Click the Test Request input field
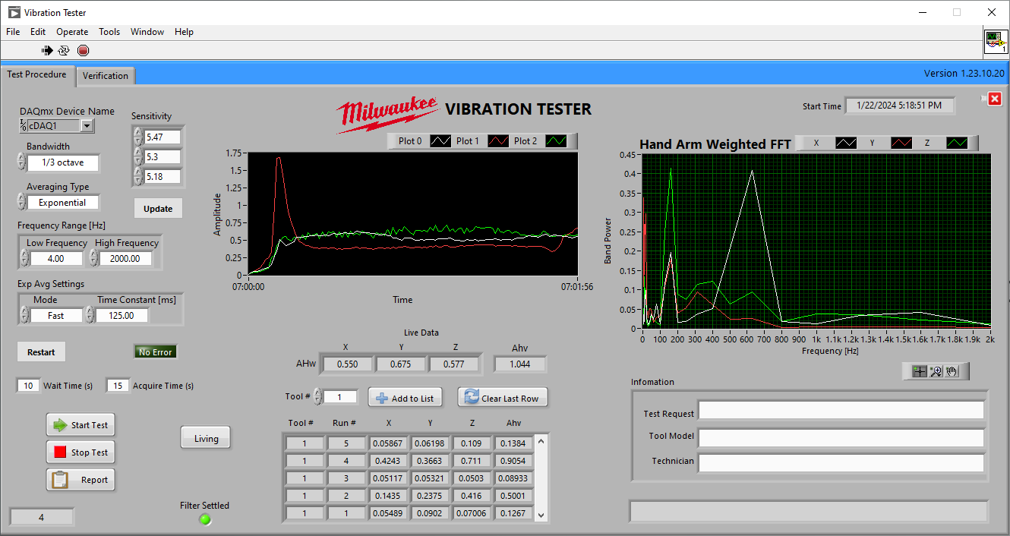 [x=841, y=411]
